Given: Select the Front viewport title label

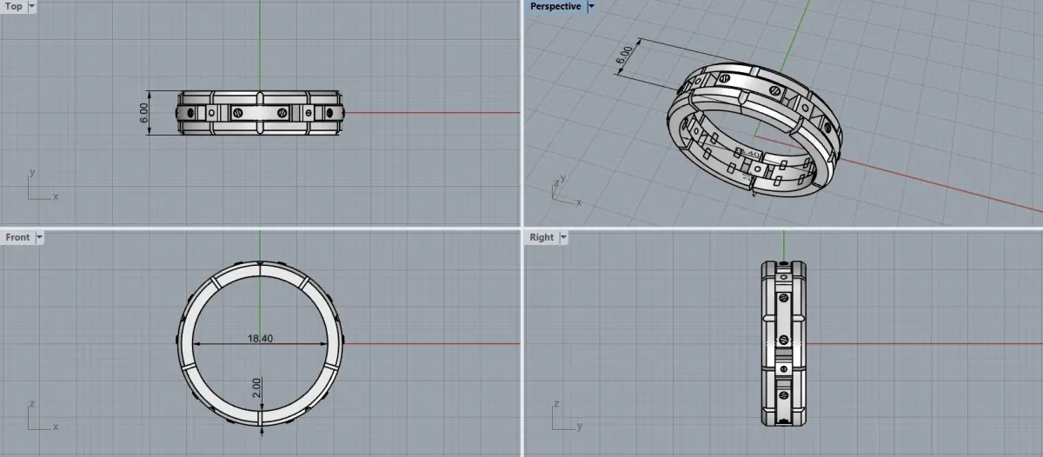Looking at the screenshot, I should coord(17,237).
